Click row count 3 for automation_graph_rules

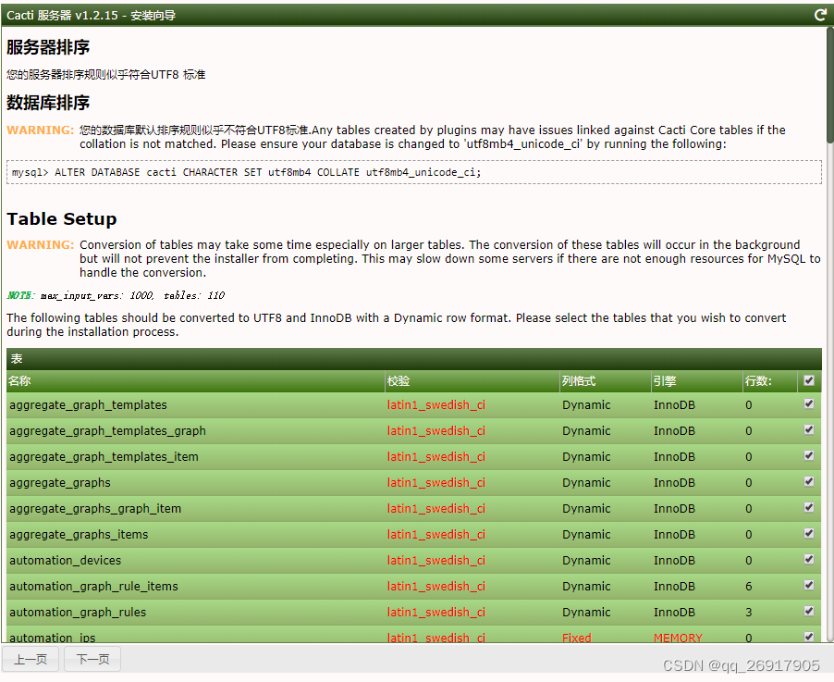pyautogui.click(x=748, y=613)
